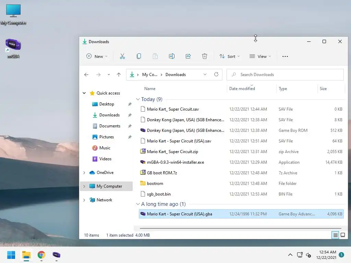351x263 pixels.
Task: Open the See more ellipsis menu
Action: (285, 57)
